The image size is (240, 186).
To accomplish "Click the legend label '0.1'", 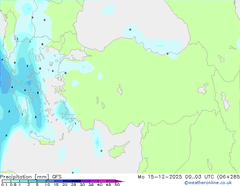I will [x=5, y=184].
